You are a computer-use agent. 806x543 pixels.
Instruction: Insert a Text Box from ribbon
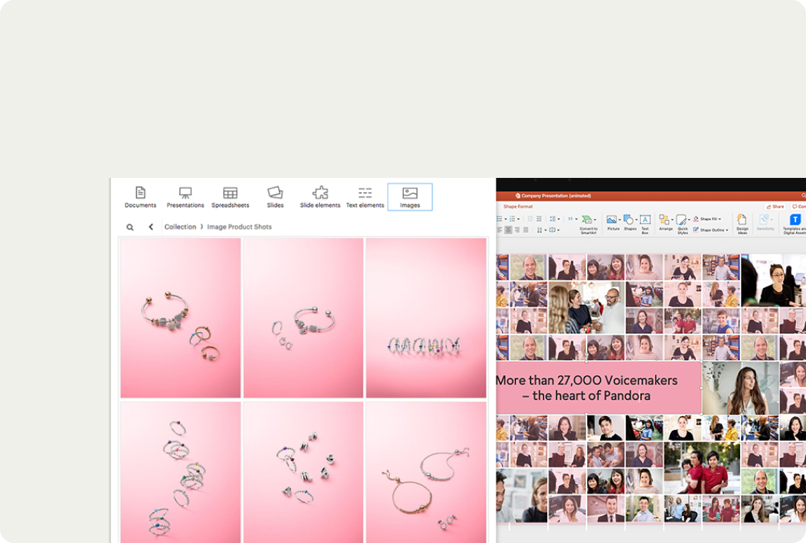click(x=644, y=223)
